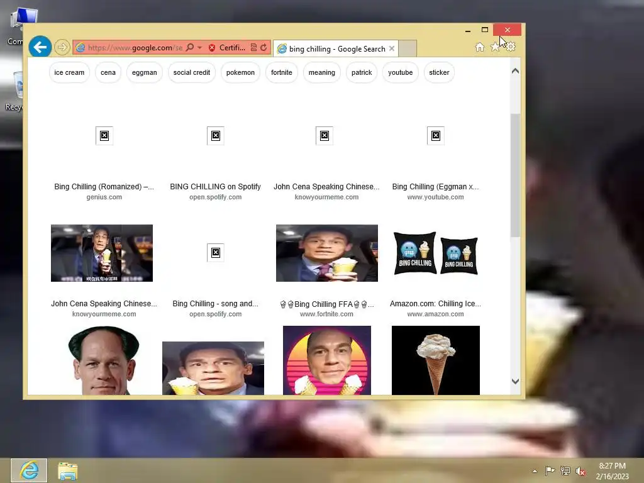The width and height of the screenshot is (644, 483).
Task: Open the Certificate error notice
Action: (x=232, y=48)
